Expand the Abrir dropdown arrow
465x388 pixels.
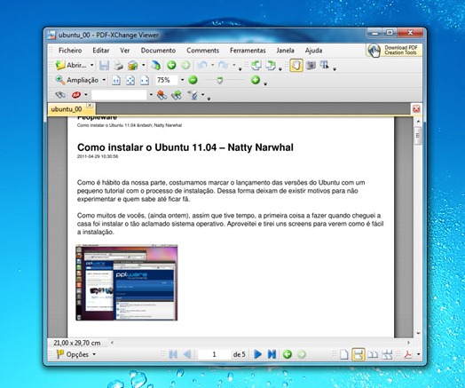91,65
